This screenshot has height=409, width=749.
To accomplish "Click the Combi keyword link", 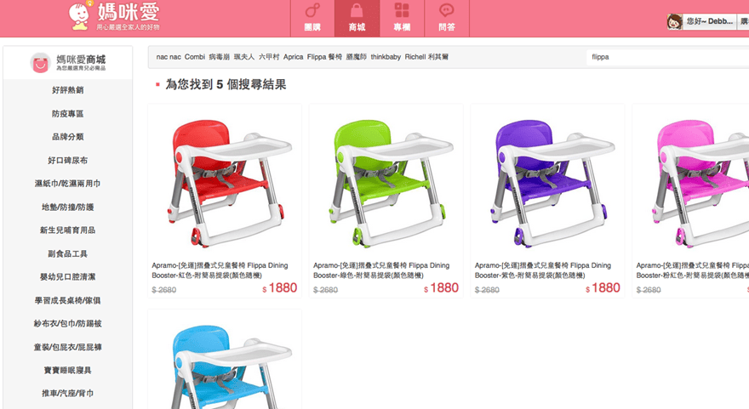I will pyautogui.click(x=194, y=57).
